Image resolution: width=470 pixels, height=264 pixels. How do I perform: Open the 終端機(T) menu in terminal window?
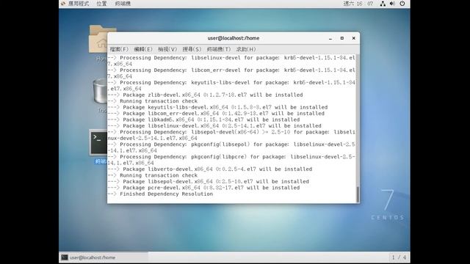tap(219, 49)
